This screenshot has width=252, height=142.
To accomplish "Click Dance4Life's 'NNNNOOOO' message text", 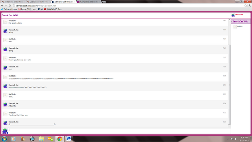I will tap(27, 88).
